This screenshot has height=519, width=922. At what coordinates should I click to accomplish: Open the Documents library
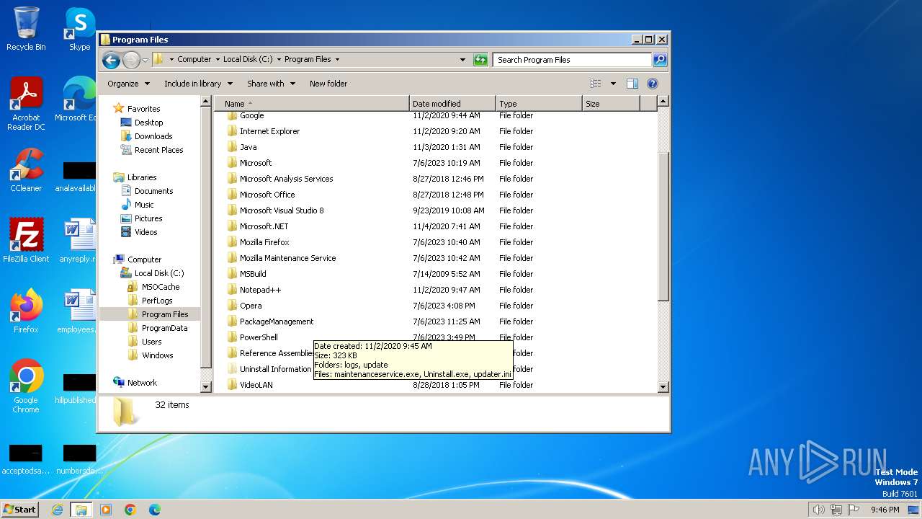pyautogui.click(x=153, y=191)
